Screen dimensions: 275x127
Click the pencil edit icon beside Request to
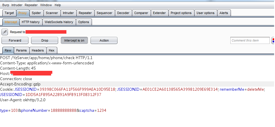click(x=5, y=32)
